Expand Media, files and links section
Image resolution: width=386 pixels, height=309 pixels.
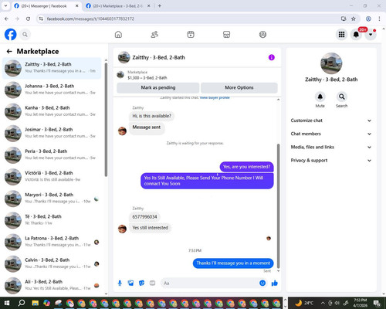[331, 148]
